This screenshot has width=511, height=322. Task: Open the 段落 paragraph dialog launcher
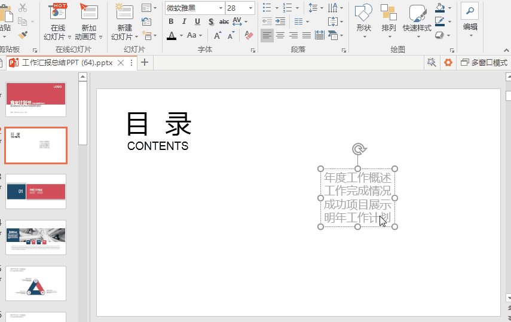click(x=344, y=51)
